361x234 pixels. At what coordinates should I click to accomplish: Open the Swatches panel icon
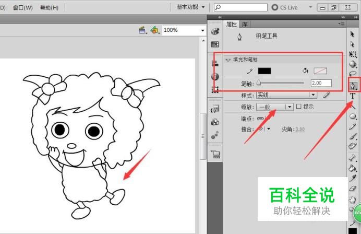(215, 44)
